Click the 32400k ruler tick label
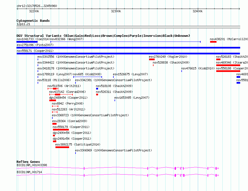The image size is (248, 191). click(198, 11)
